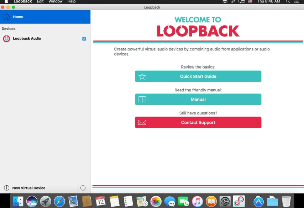The height and width of the screenshot is (208, 304).
Task: Click the star icon on Quick Start Guide
Action: [x=142, y=76]
